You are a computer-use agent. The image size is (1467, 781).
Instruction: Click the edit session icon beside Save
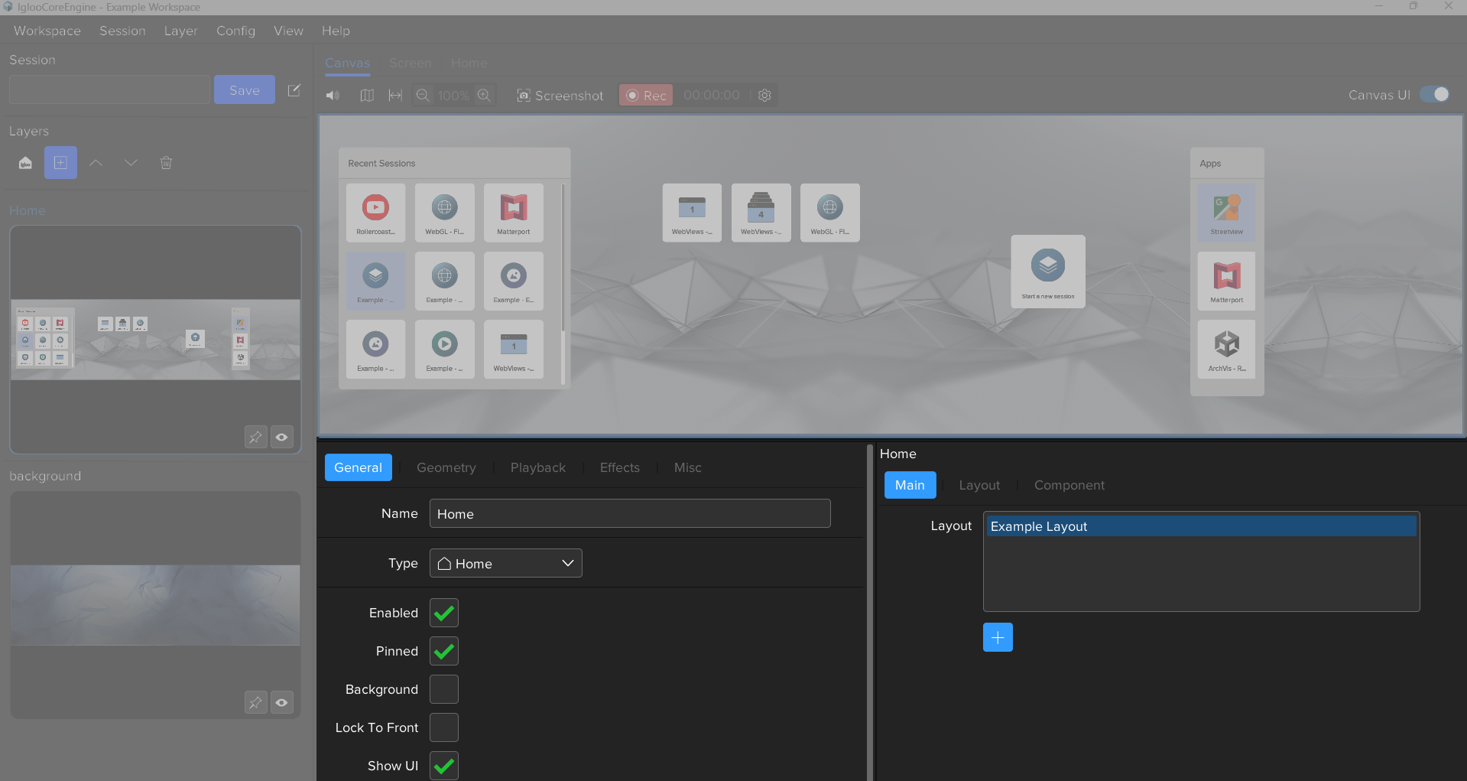294,90
